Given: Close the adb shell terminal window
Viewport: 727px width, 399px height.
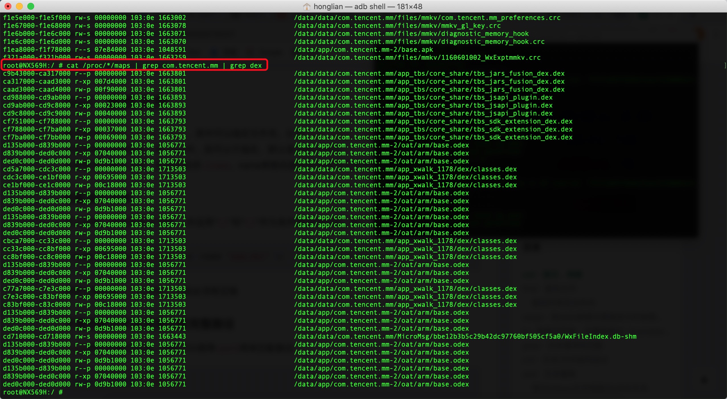Looking at the screenshot, I should (x=8, y=6).
